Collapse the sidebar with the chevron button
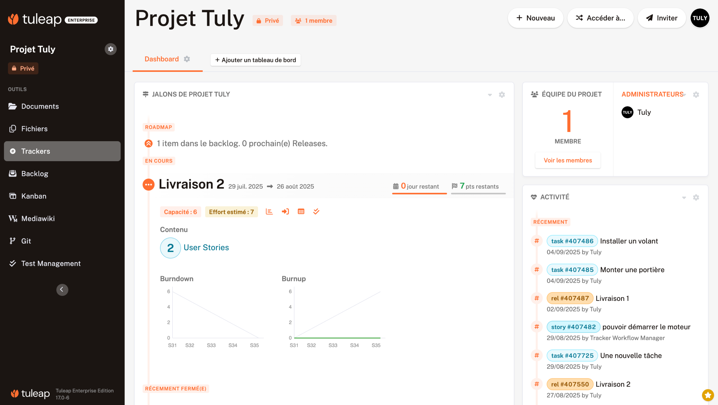The image size is (718, 405). (x=62, y=290)
